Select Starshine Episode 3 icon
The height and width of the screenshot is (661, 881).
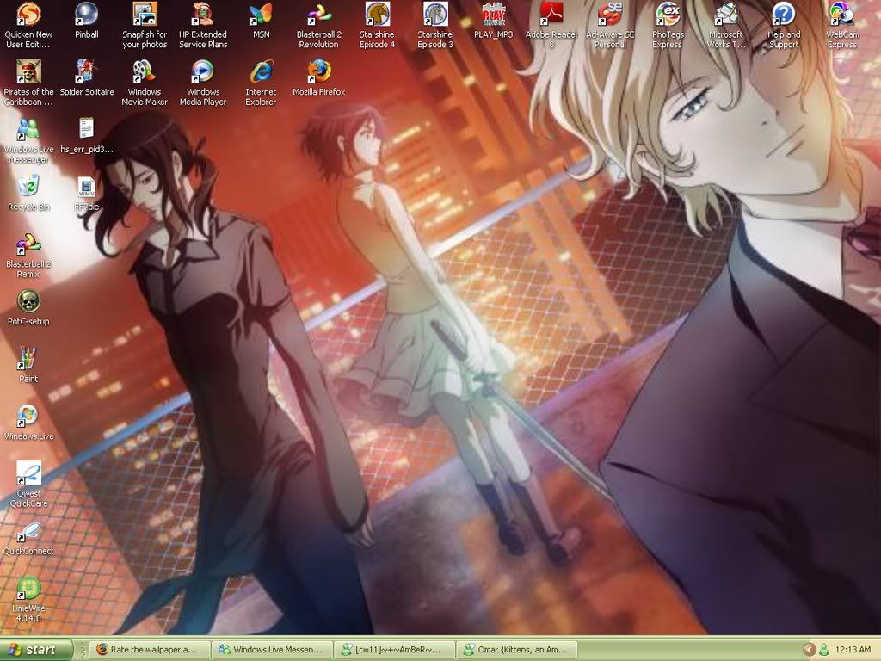[x=434, y=25]
